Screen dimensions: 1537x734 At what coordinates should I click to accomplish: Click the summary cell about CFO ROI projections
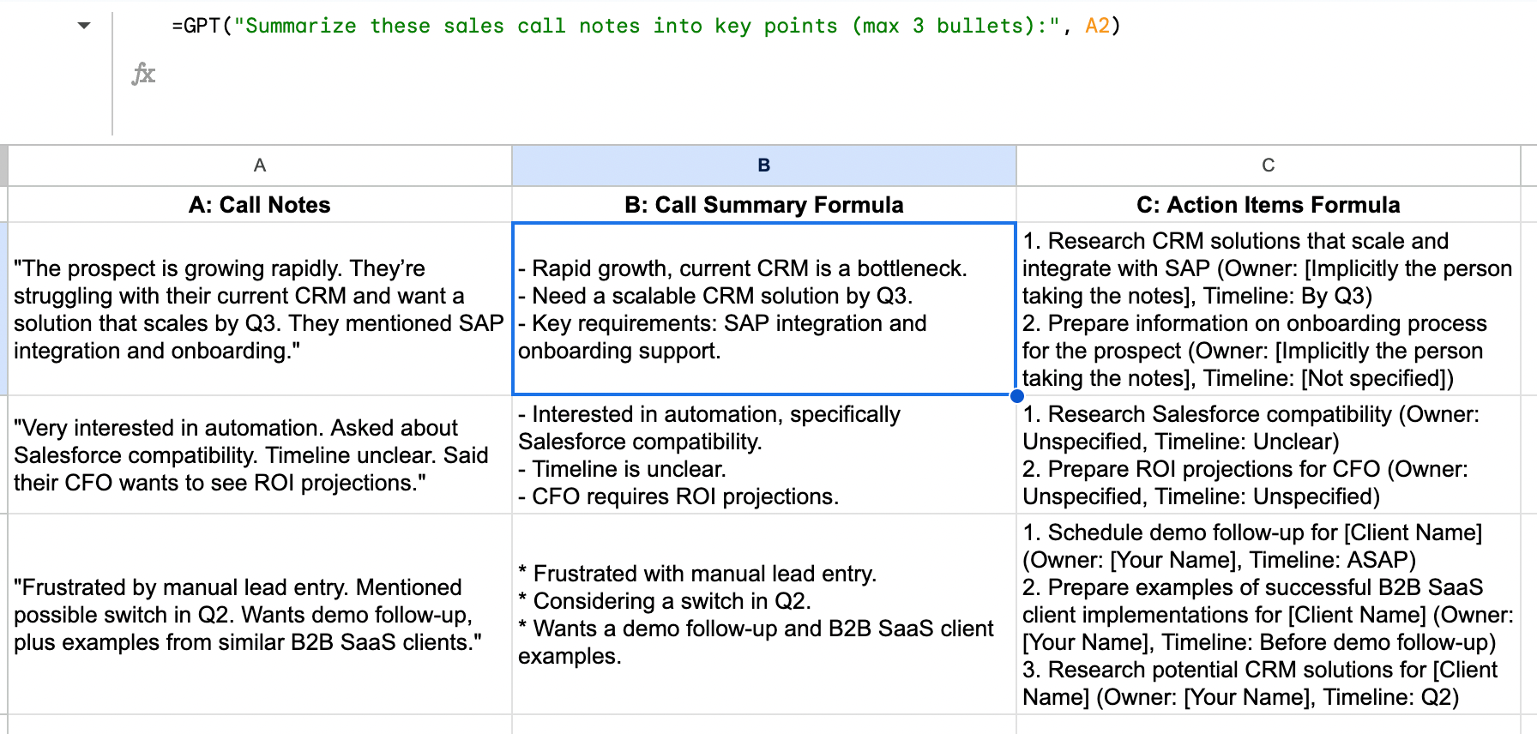(763, 455)
